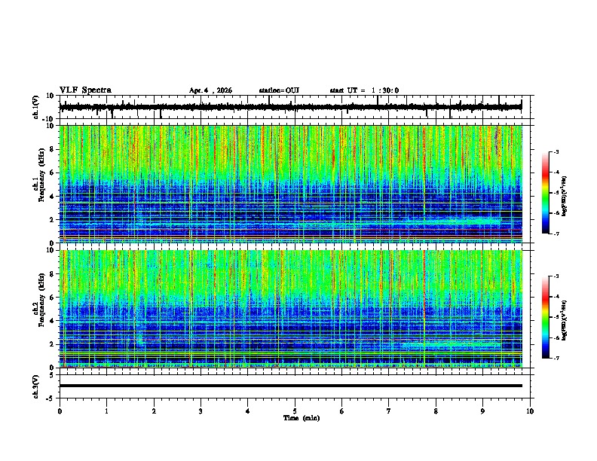
Task: Select the date text "Apr. 4, 2026"
Action: tap(210, 90)
